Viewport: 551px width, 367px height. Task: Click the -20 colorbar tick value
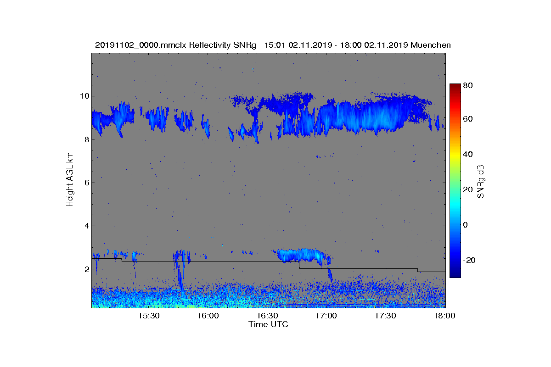pos(470,260)
